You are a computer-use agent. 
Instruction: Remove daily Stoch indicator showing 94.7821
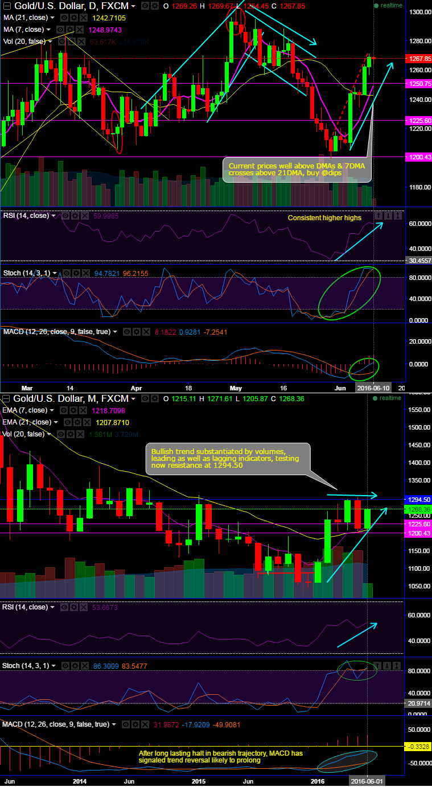(86, 273)
